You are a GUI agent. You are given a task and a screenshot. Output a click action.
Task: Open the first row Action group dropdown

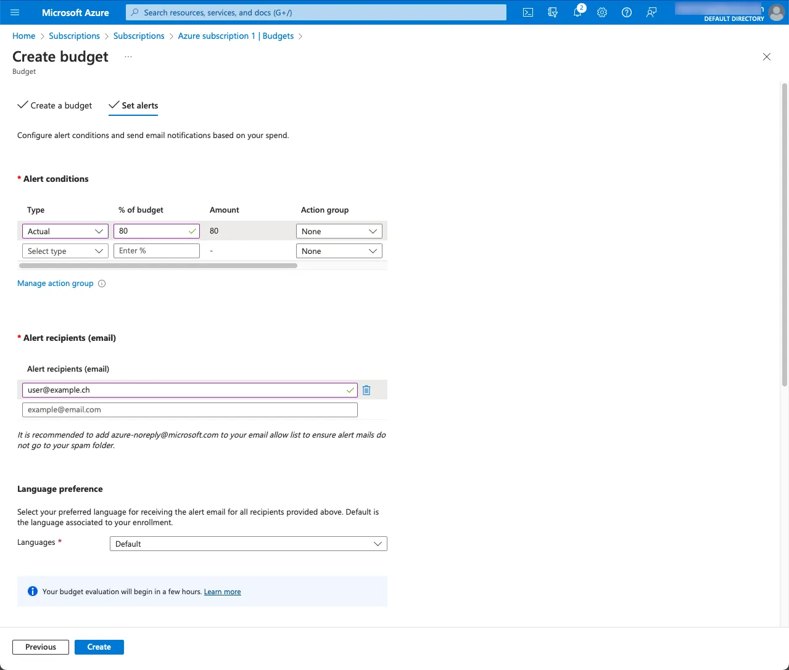[x=339, y=231]
